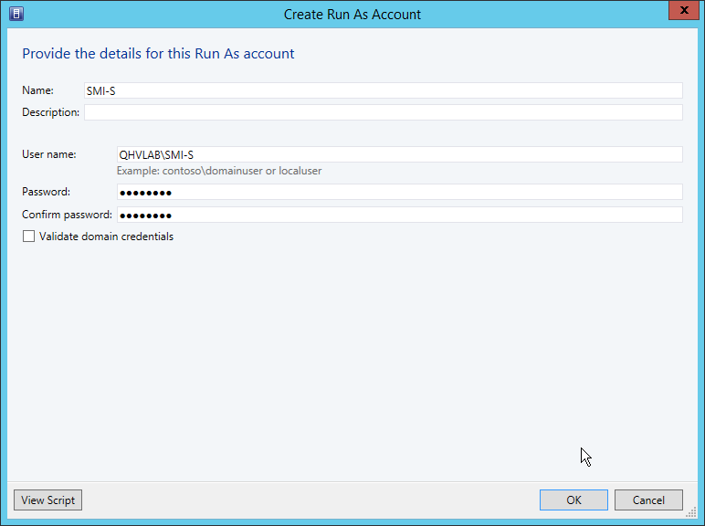
Task: Click the 'Password:' label
Action: click(x=46, y=192)
